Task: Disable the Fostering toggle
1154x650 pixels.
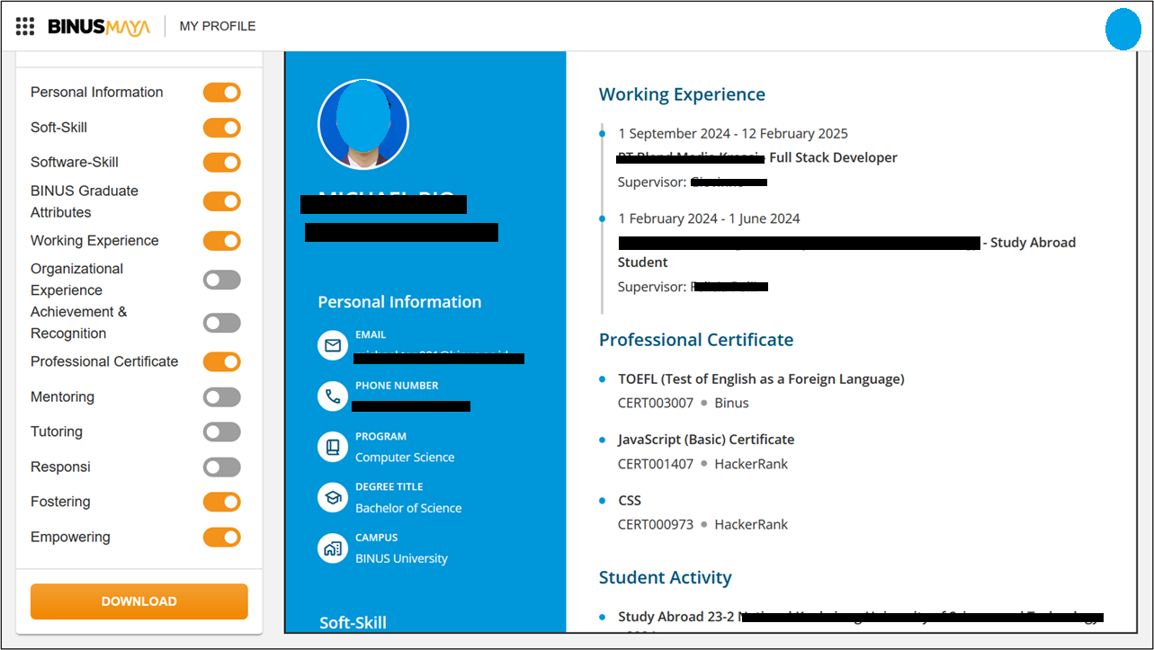Action: pos(222,502)
